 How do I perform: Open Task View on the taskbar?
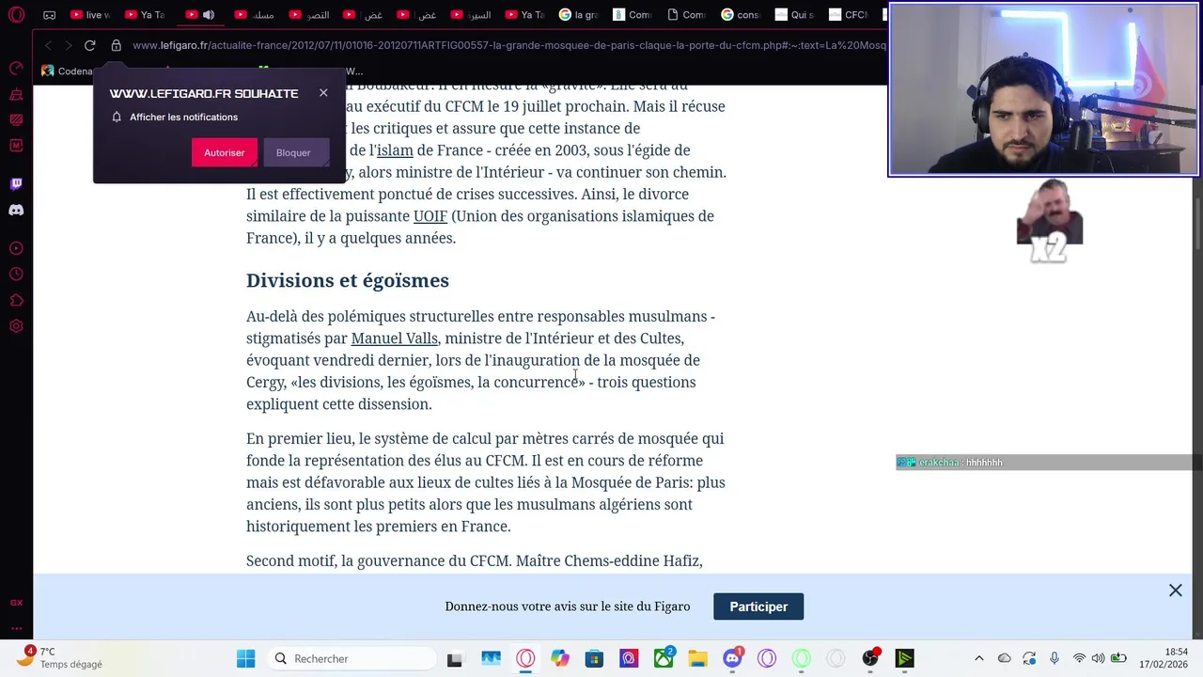455,658
